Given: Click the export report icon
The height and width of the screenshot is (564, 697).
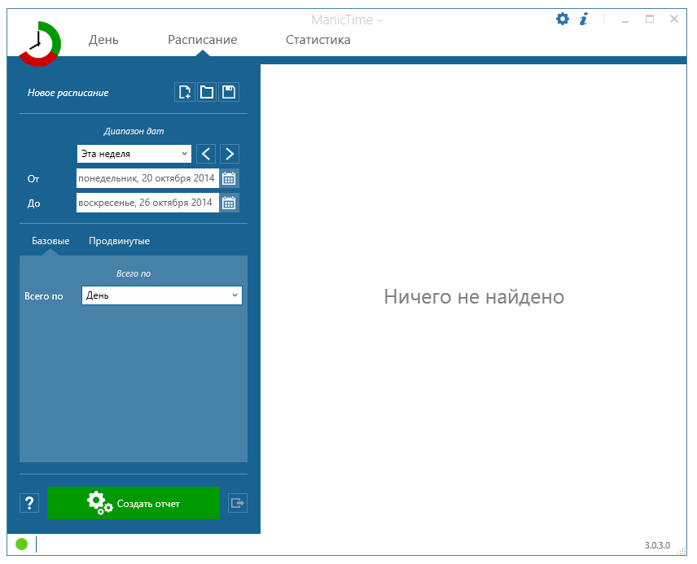Looking at the screenshot, I should pos(237,503).
